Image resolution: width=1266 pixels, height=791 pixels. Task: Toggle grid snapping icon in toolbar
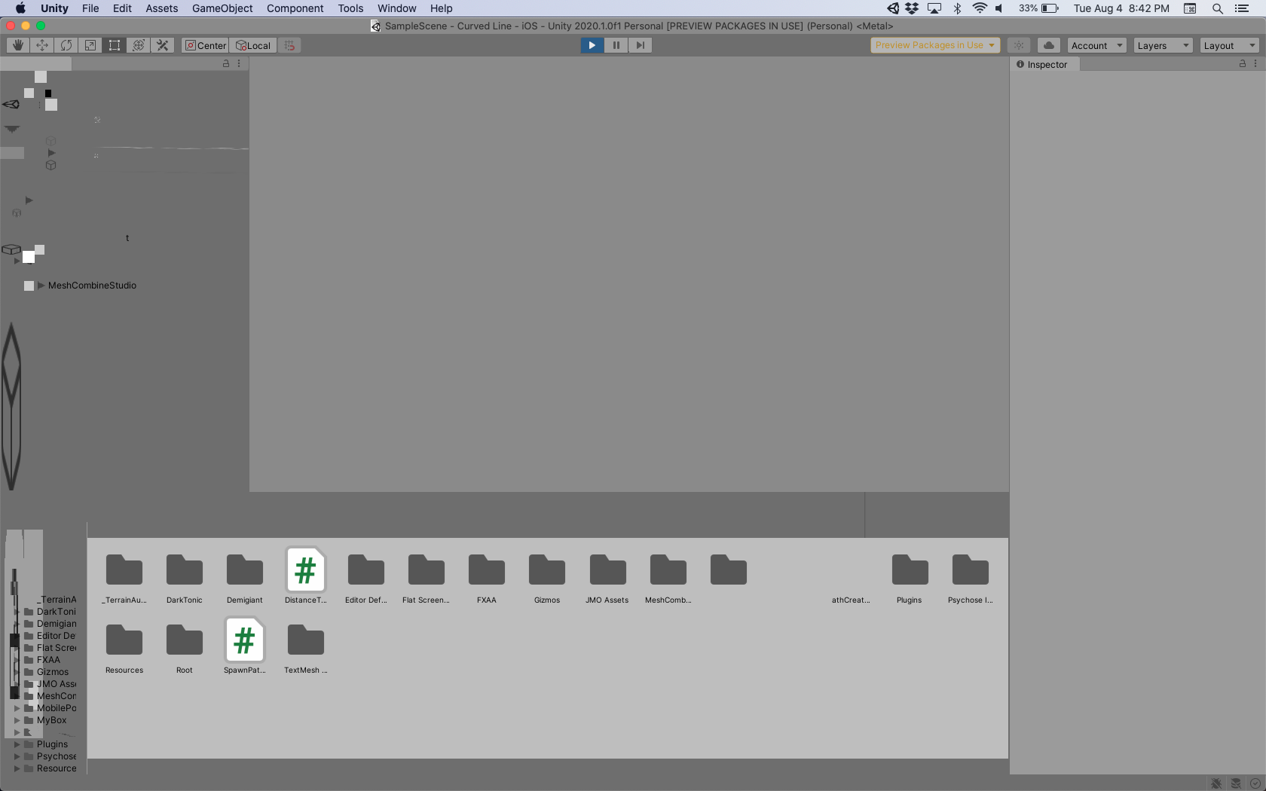(x=289, y=45)
